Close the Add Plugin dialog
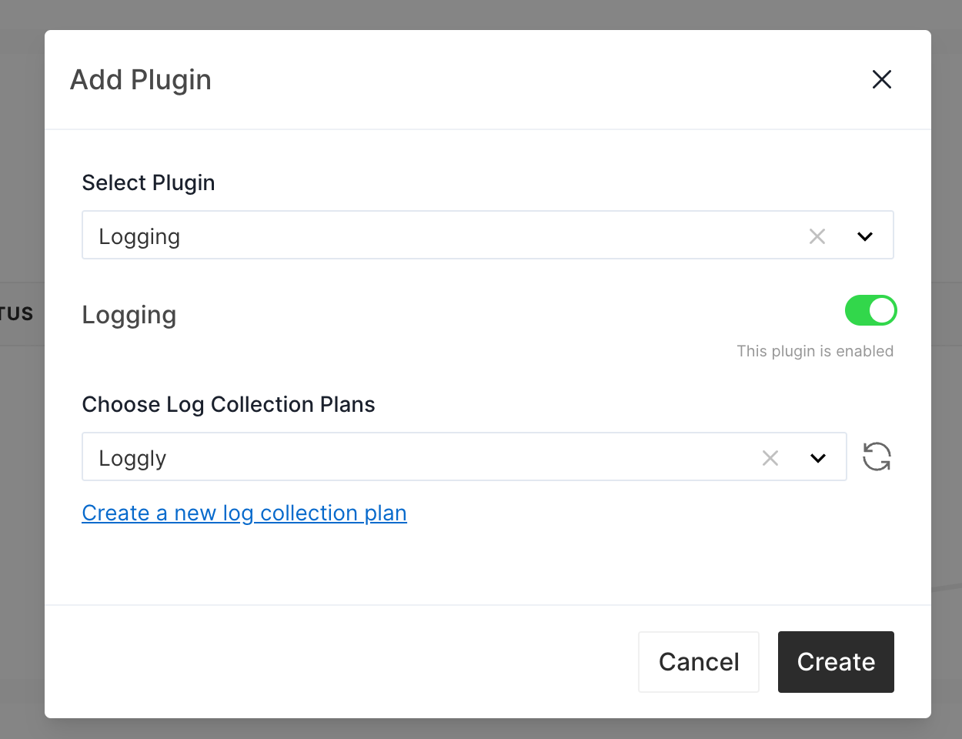This screenshot has width=962, height=739. tap(881, 79)
